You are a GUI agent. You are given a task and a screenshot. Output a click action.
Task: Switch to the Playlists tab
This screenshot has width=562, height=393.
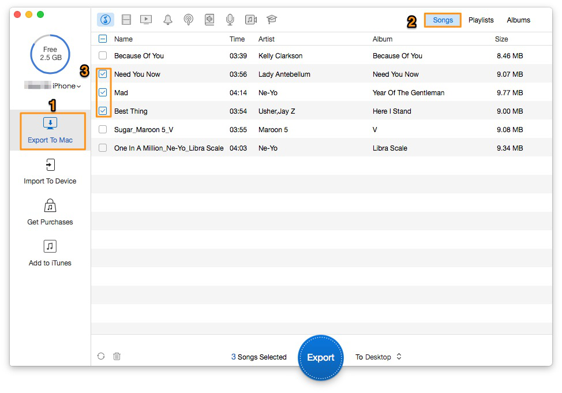481,20
